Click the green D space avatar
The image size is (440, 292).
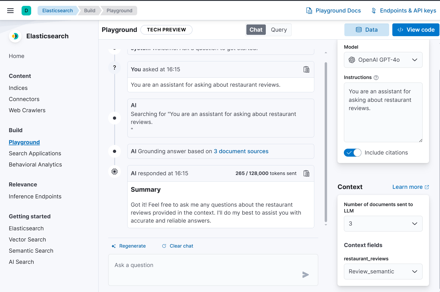pyautogui.click(x=26, y=11)
